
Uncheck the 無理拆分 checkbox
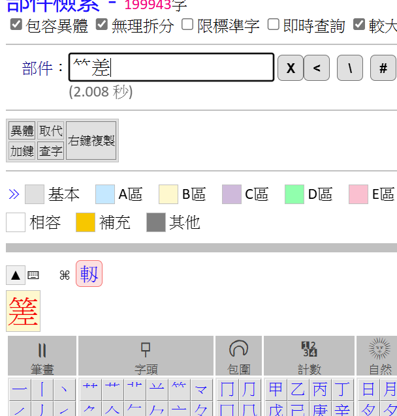pos(102,24)
